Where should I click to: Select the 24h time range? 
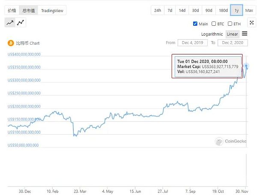[158, 10]
